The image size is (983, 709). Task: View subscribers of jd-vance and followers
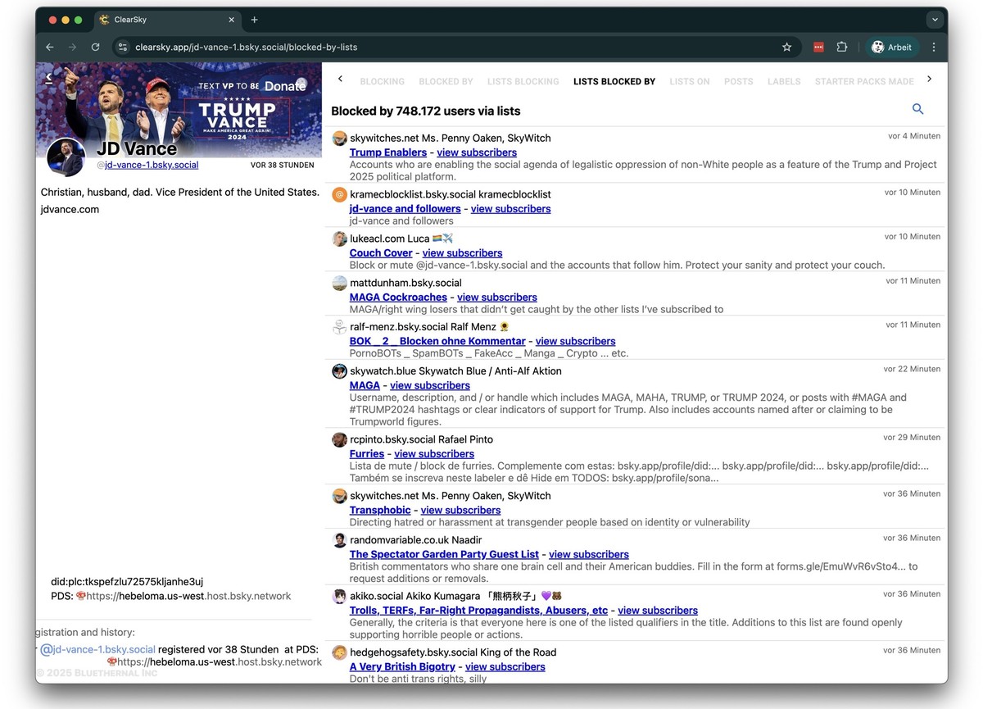coord(510,209)
